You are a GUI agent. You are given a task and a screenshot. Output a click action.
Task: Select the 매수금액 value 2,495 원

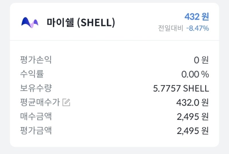193,117
